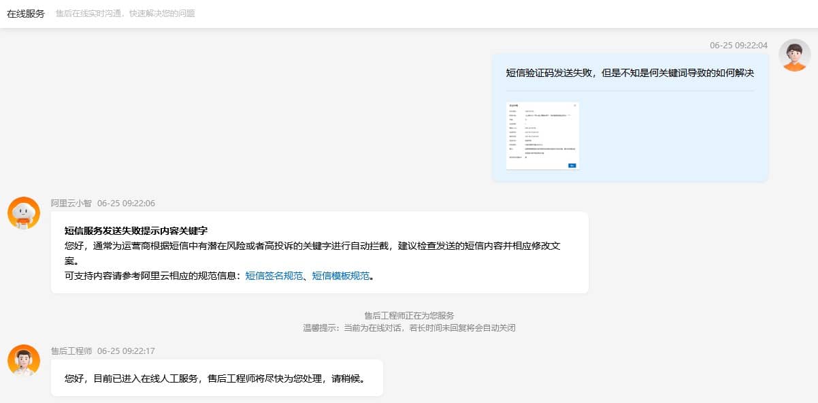Click the user avatar beside the sent message
Screen dimensions: 818x403
click(x=794, y=55)
